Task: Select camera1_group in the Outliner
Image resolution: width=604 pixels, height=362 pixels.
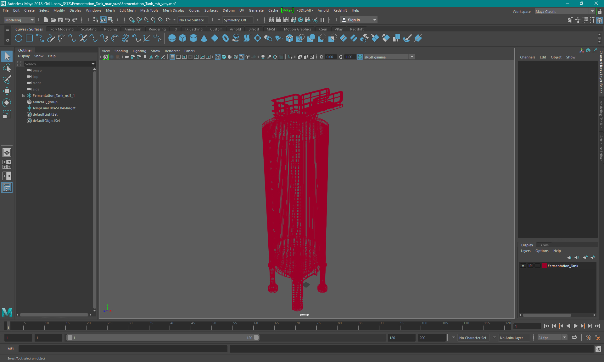Action: [x=45, y=102]
